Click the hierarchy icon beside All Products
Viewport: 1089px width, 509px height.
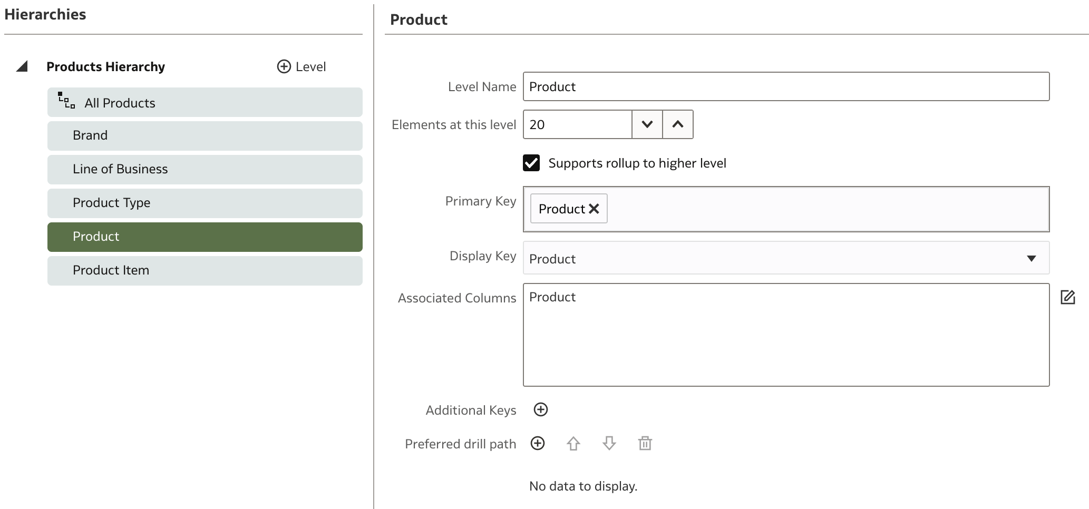click(x=66, y=100)
